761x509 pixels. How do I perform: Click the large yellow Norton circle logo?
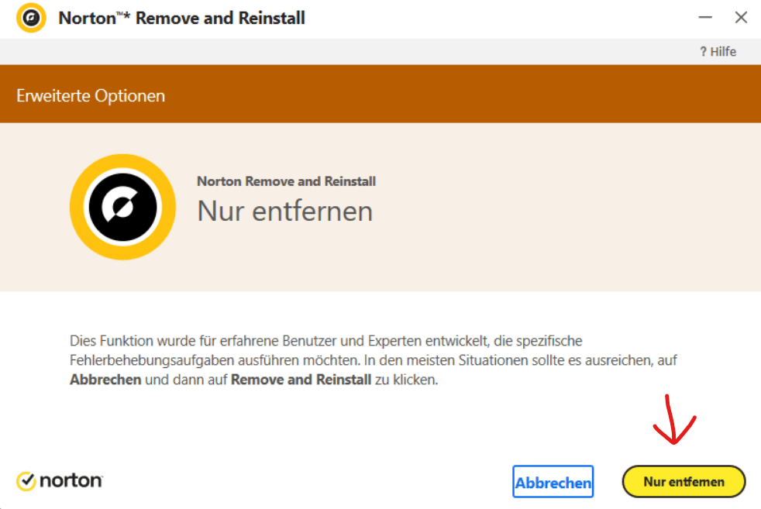tap(122, 207)
